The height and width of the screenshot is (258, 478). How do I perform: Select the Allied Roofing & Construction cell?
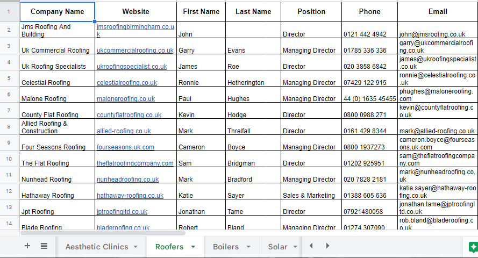(x=58, y=127)
